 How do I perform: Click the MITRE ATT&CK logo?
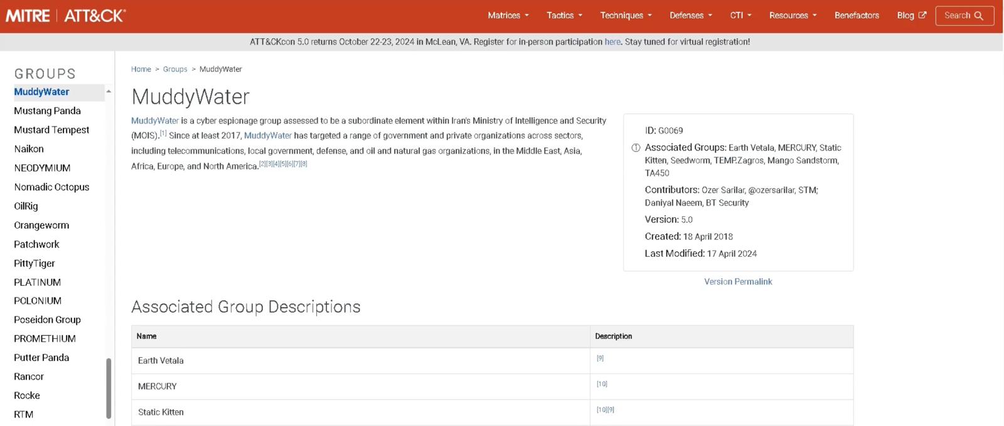pos(66,16)
